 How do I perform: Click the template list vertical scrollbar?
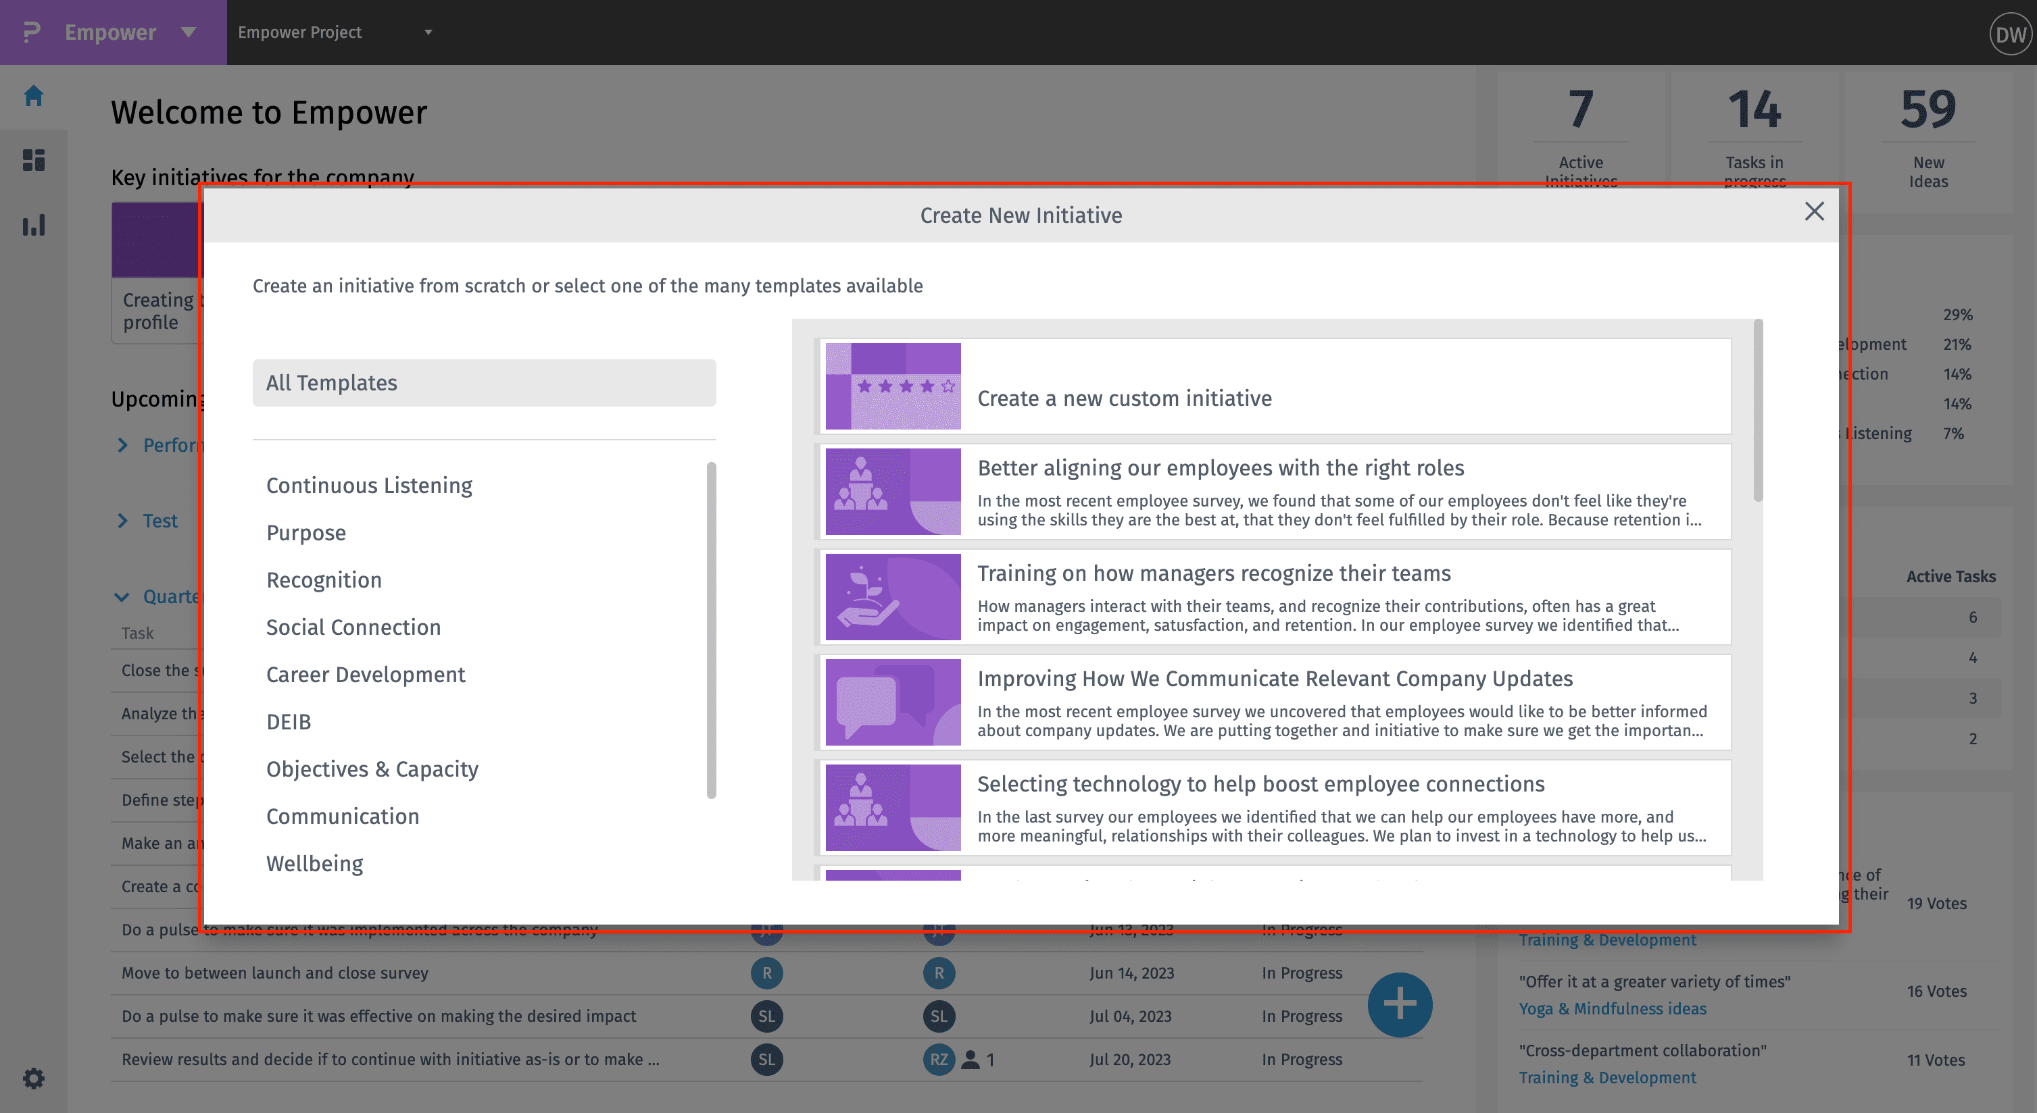(1757, 411)
